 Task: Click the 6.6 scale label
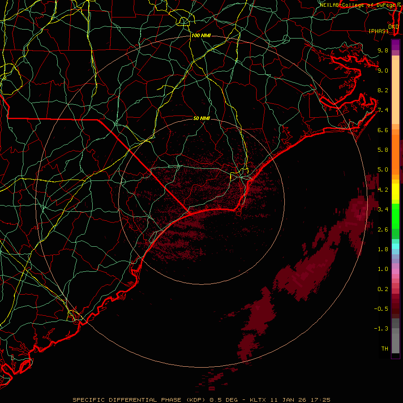383,130
